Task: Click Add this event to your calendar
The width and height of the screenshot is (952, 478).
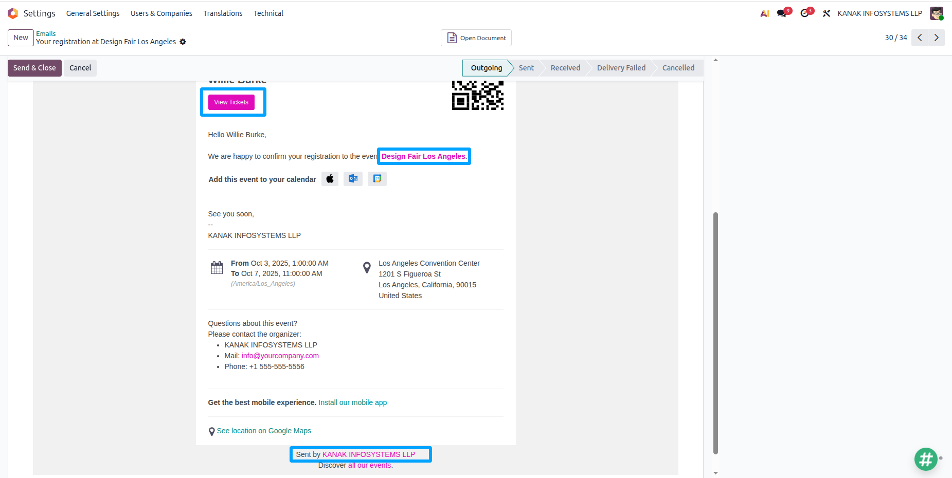Action: point(262,179)
